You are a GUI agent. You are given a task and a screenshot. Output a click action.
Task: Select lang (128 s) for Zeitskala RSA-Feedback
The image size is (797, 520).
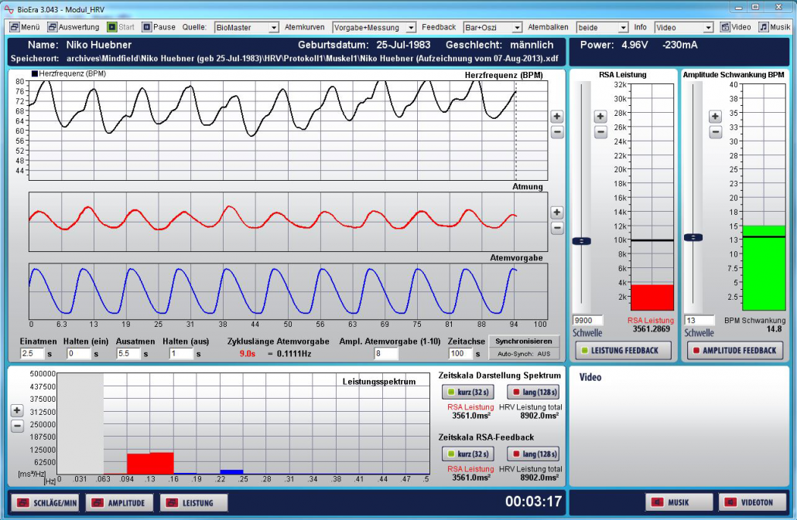coord(533,454)
